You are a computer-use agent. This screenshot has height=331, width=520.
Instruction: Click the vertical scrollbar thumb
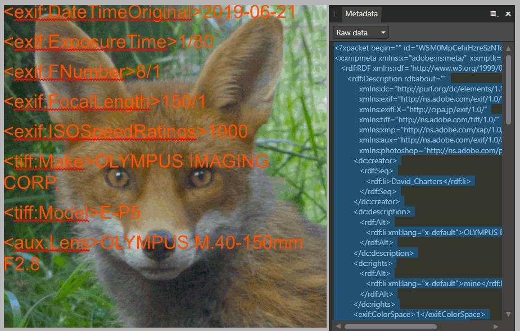click(508, 89)
